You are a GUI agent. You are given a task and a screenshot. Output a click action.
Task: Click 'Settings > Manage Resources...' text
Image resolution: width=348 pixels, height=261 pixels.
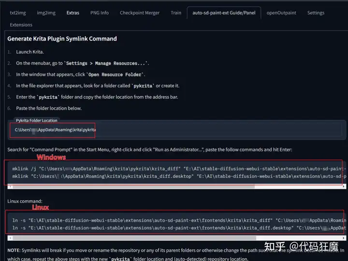(106, 63)
